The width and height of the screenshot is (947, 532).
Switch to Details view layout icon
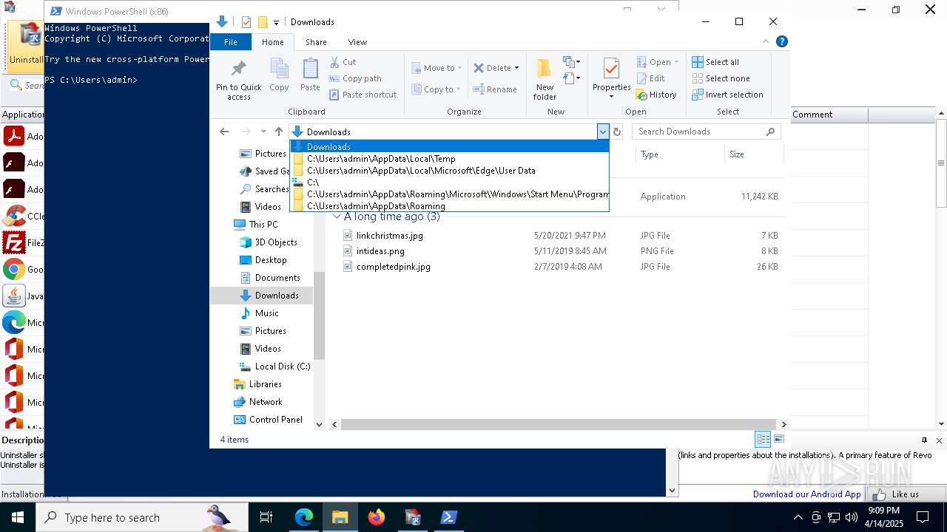pyautogui.click(x=763, y=439)
